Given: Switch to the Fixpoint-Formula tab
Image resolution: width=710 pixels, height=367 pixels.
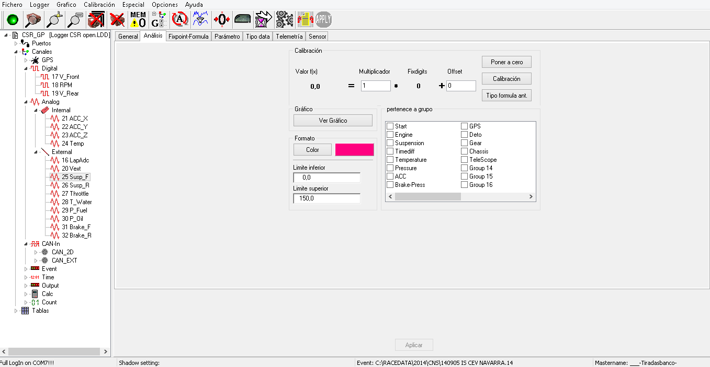Looking at the screenshot, I should 188,37.
